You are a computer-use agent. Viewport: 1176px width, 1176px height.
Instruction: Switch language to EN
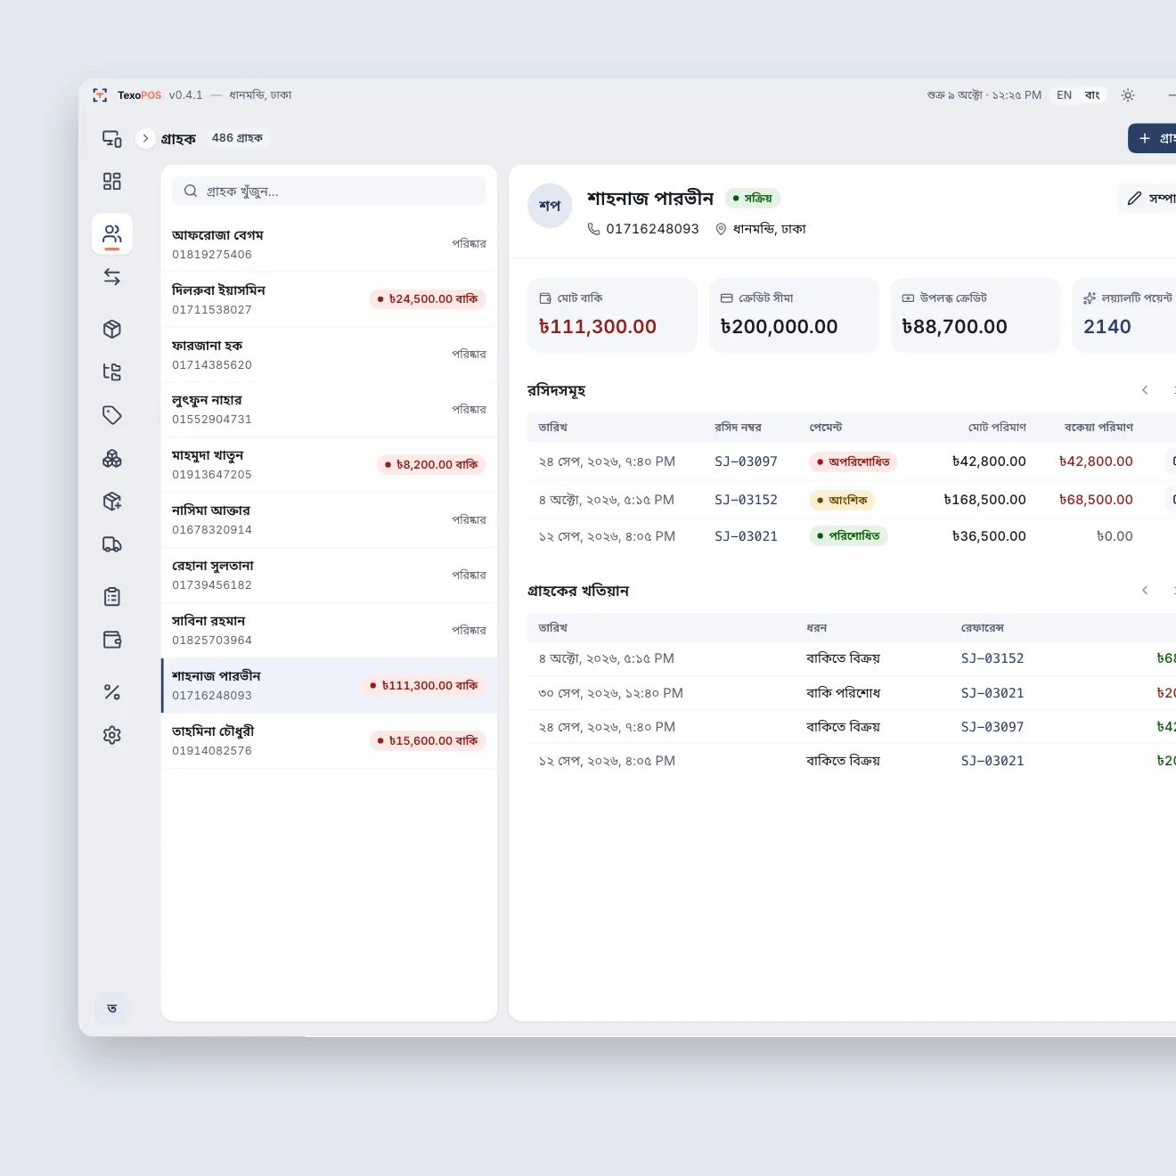1065,95
